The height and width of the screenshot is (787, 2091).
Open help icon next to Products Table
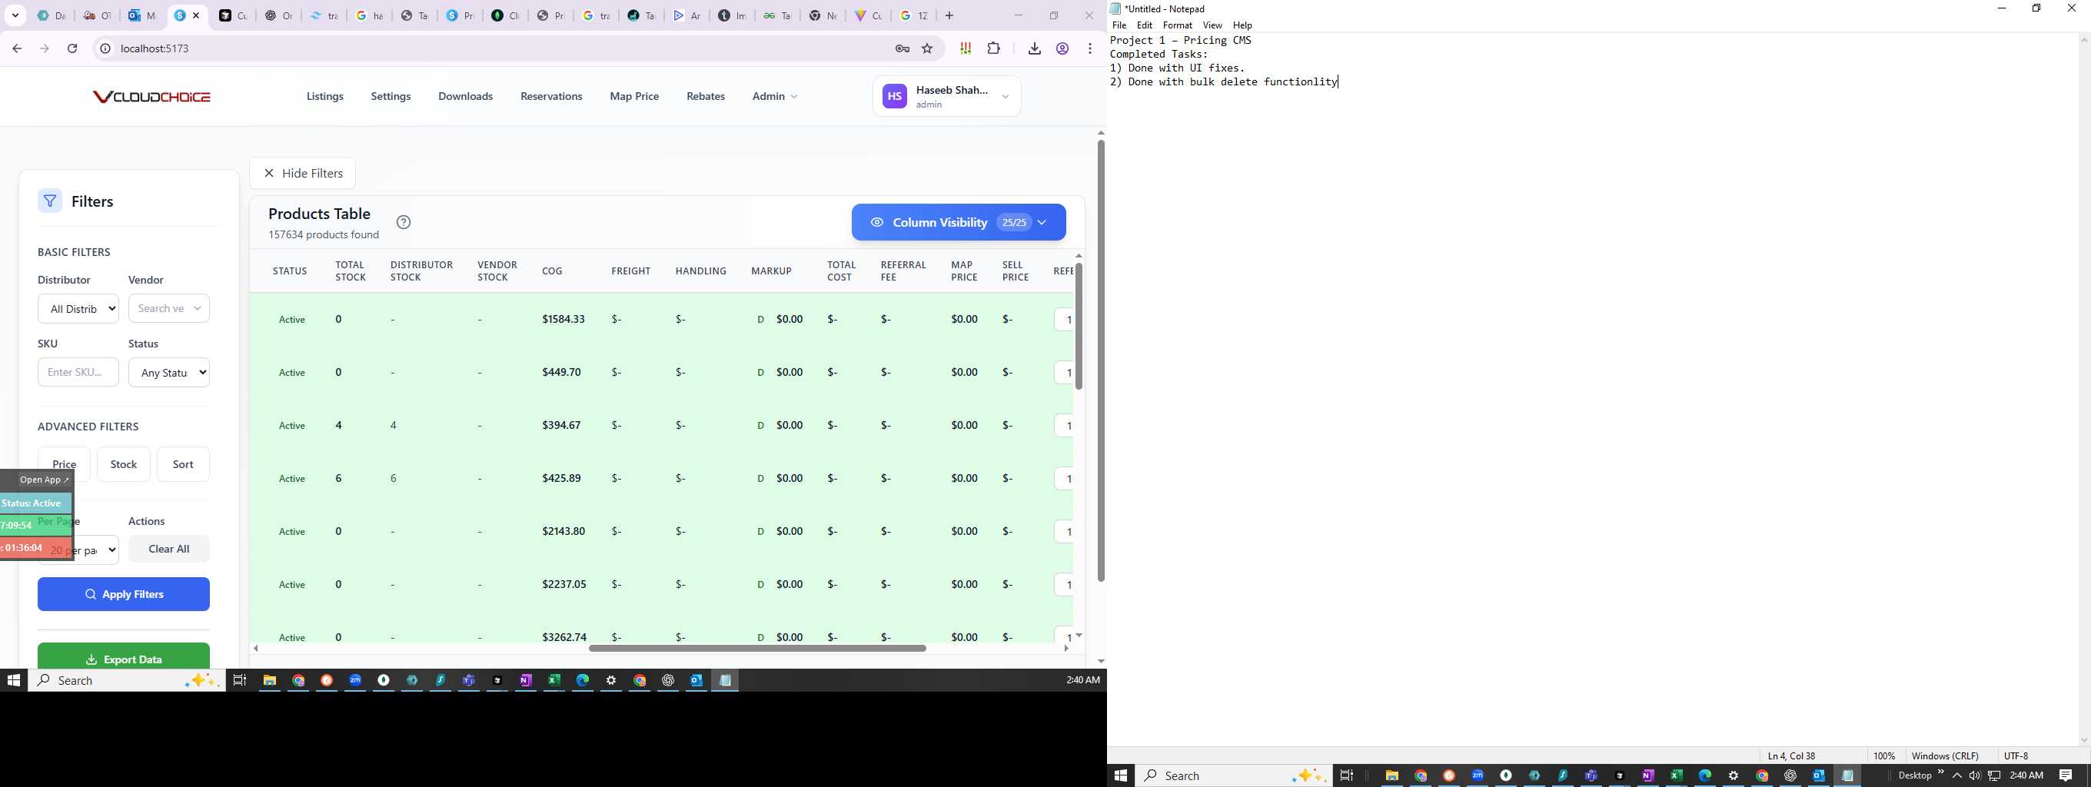tap(404, 222)
